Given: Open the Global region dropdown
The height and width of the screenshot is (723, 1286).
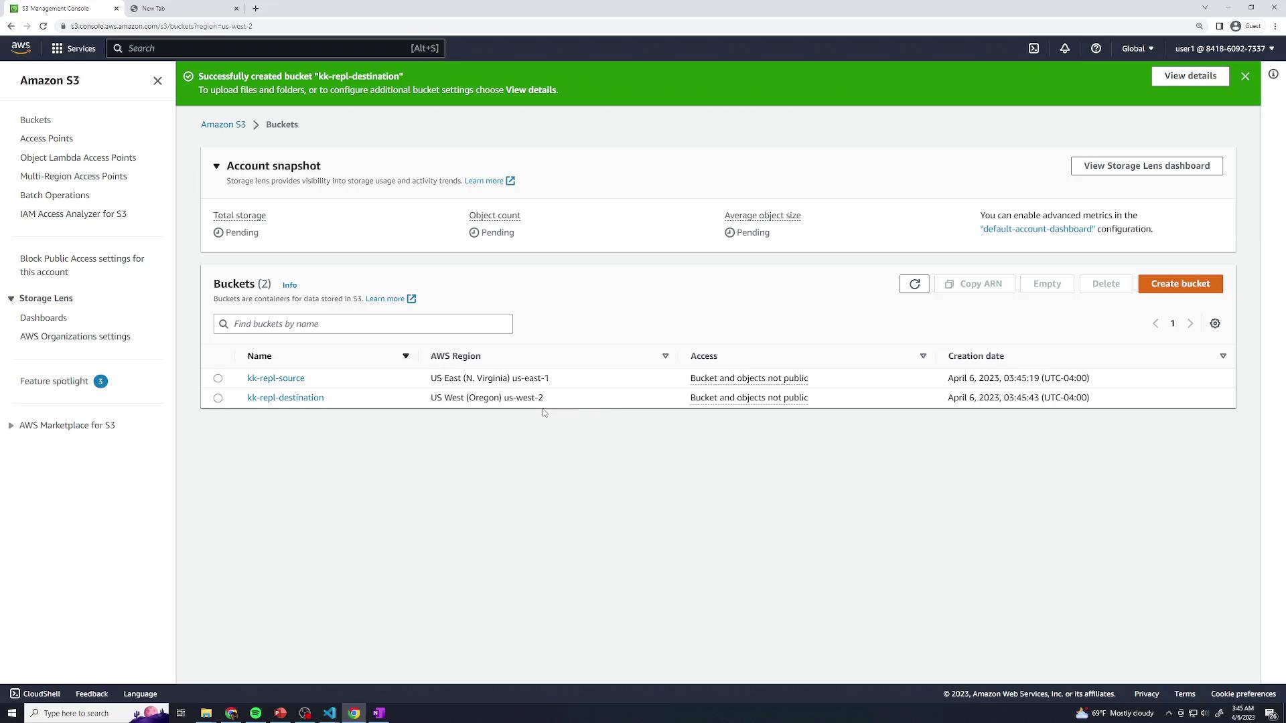Looking at the screenshot, I should point(1137,48).
